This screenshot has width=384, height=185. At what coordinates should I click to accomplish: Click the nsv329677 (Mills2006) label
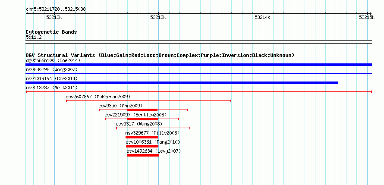(x=152, y=133)
